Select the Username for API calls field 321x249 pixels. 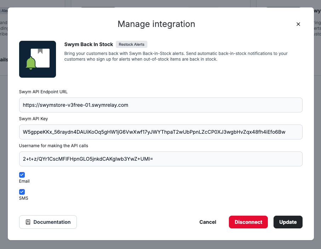coord(160,159)
